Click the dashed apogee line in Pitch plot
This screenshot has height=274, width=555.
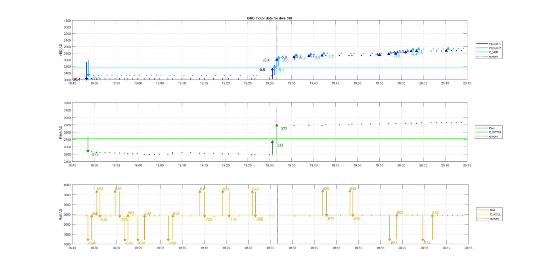coord(277,132)
